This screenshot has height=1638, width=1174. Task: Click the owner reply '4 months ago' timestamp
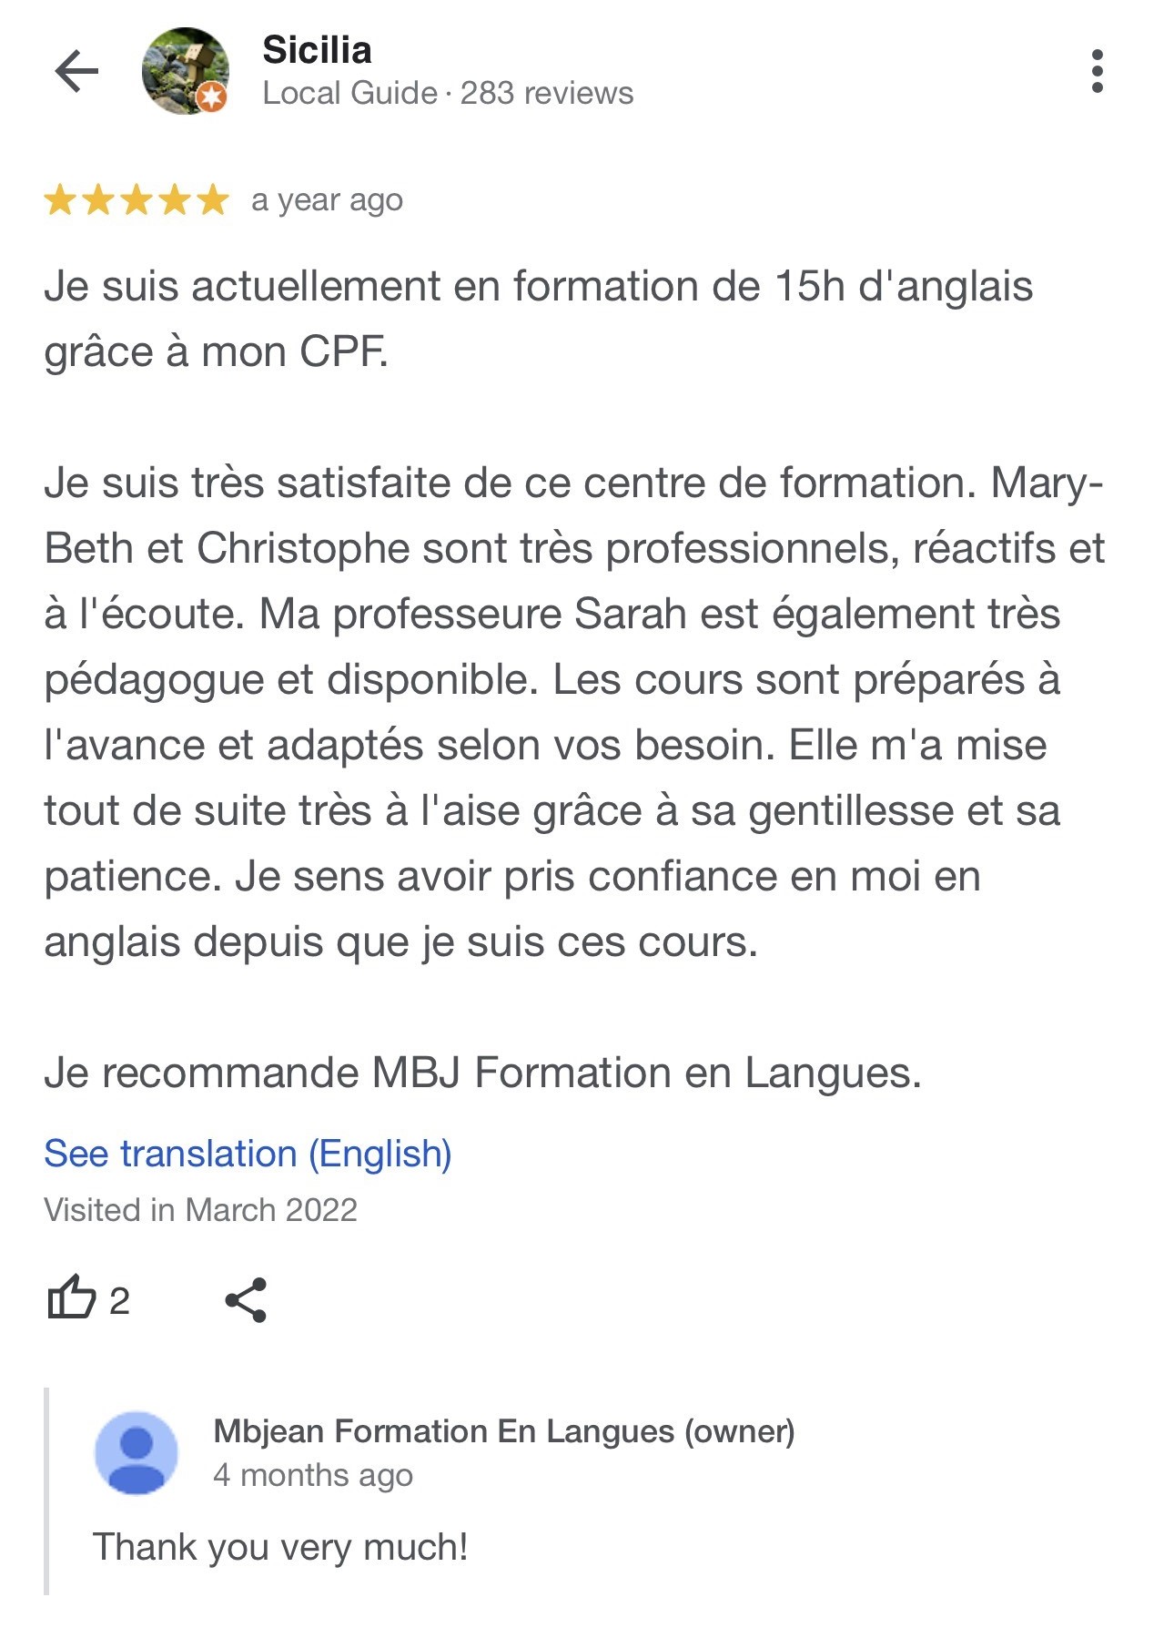coord(313,1475)
